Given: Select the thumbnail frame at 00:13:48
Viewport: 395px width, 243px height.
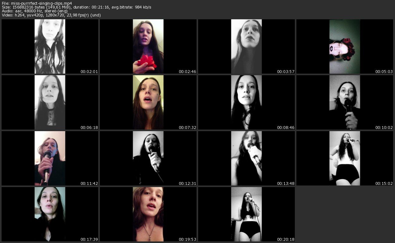Looking at the screenshot, I should [246, 158].
